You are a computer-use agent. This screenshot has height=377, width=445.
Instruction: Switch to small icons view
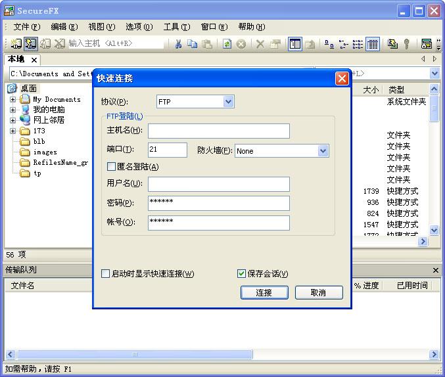[x=343, y=44]
